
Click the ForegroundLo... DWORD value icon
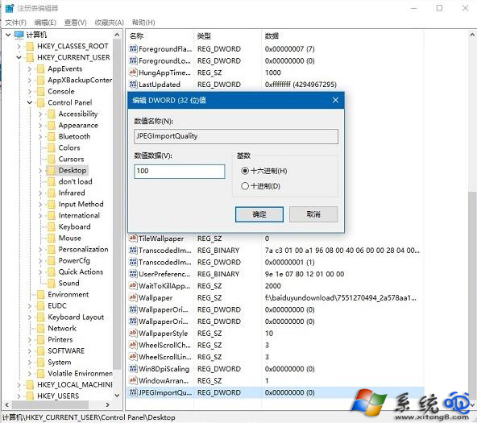pos(133,60)
